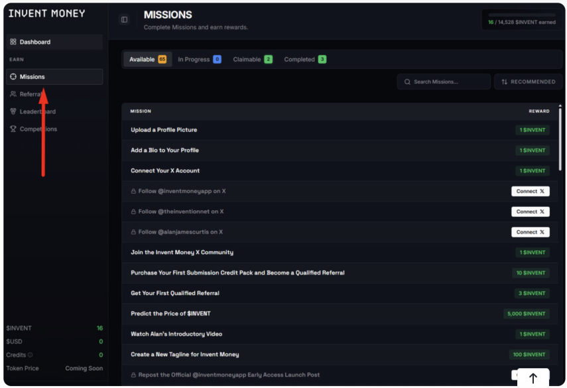
Task: Click the Credits info icon
Action: pos(30,355)
